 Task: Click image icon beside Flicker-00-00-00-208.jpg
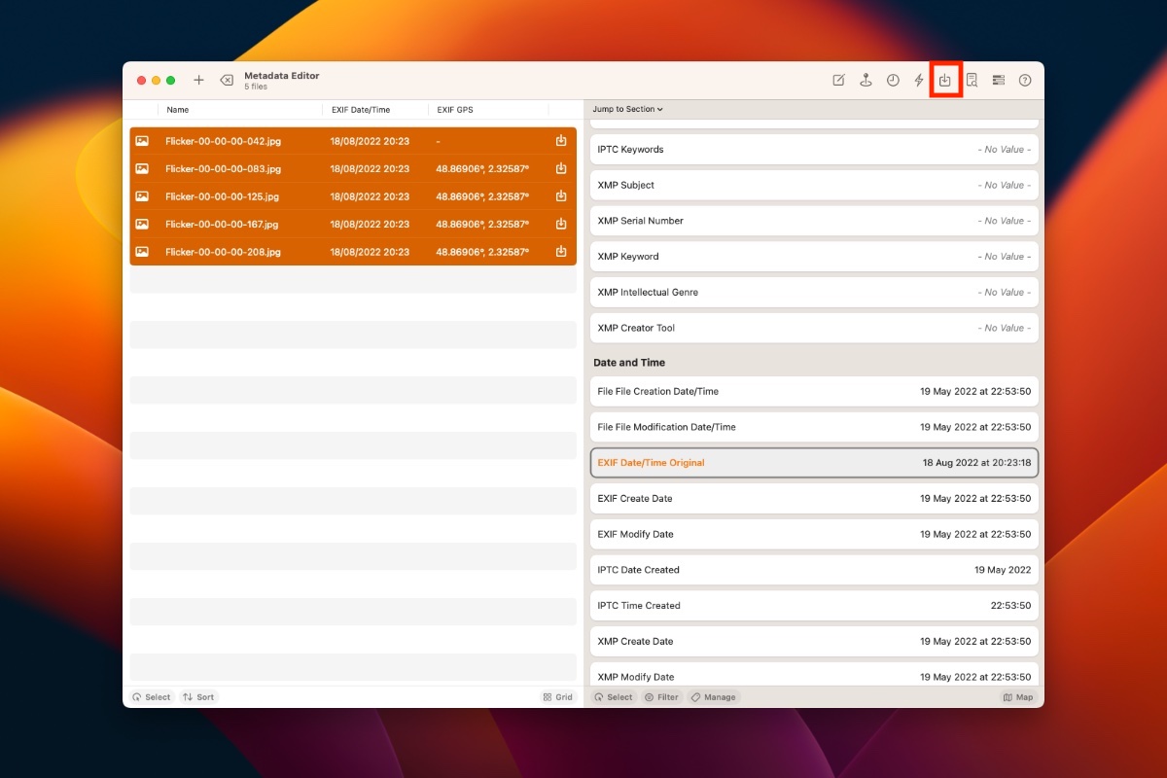(x=142, y=251)
